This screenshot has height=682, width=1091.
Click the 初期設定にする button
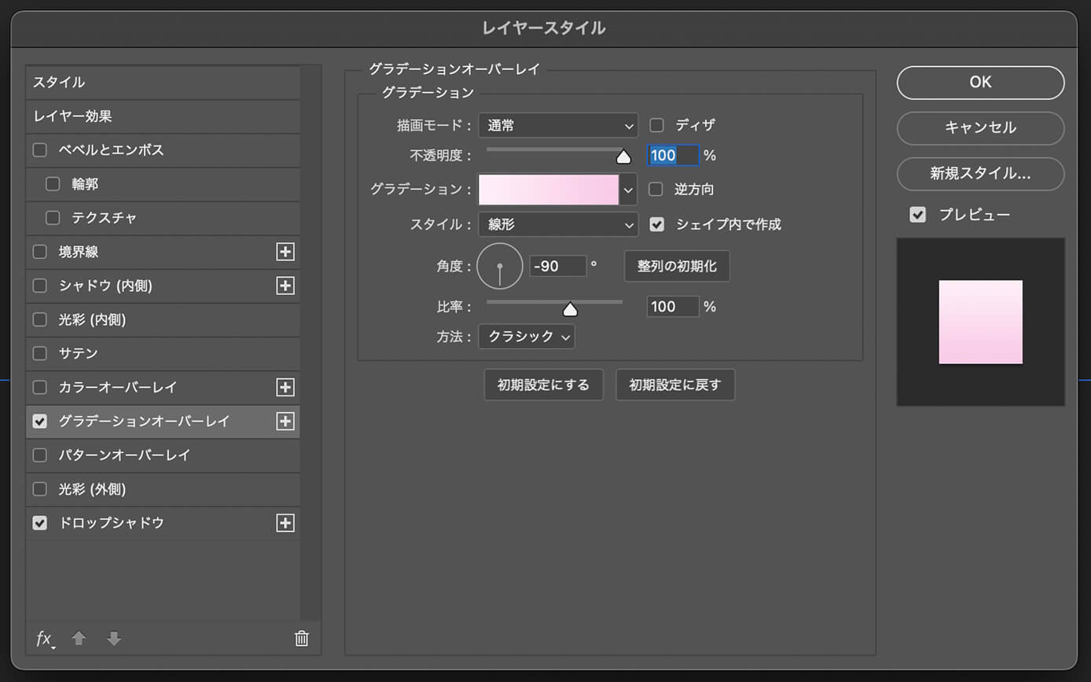click(x=543, y=385)
